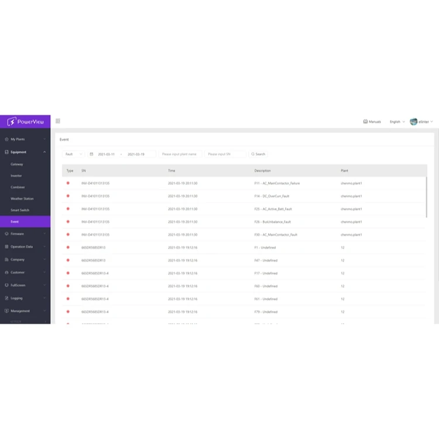Click the Logging sidebar icon

tap(6, 298)
